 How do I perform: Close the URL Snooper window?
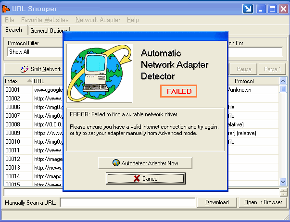[x=283, y=9]
